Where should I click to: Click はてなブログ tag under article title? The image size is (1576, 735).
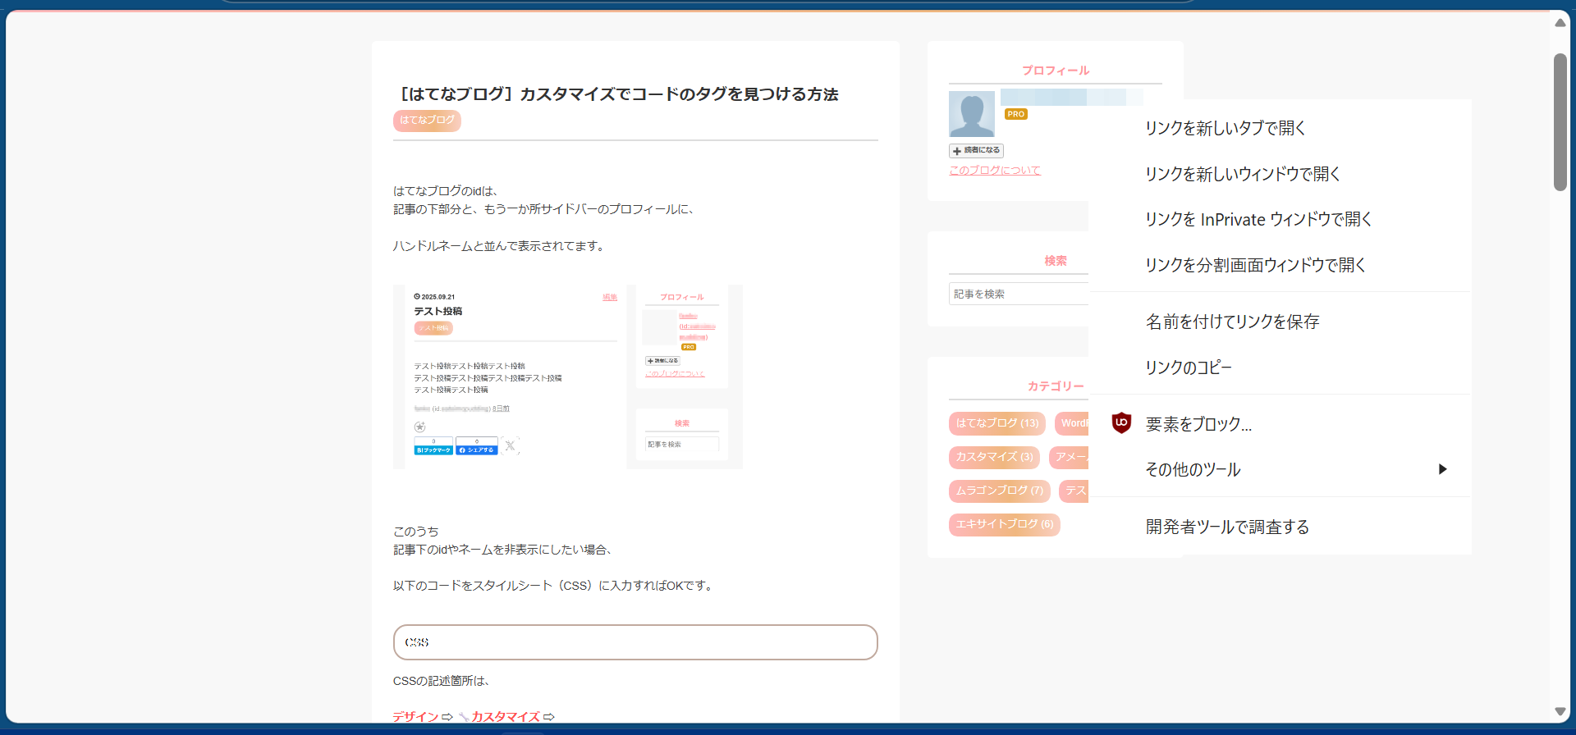(x=427, y=121)
